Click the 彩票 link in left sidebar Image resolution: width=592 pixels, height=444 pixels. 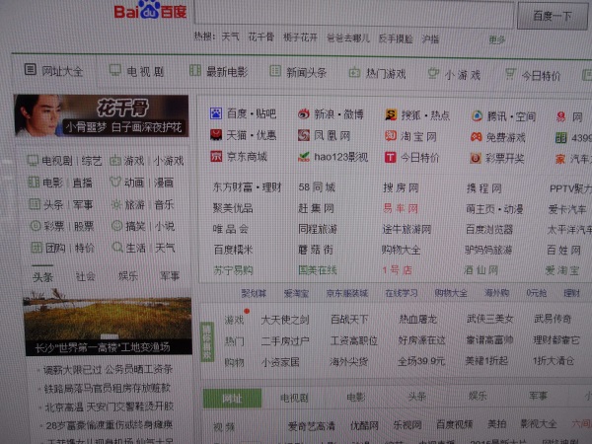(54, 226)
